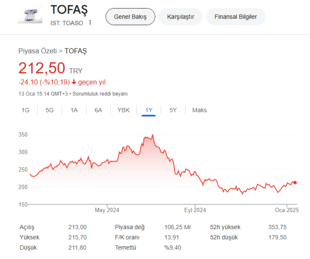310x259 pixels.
Task: Open the three-dot options menu
Action: click(x=90, y=23)
